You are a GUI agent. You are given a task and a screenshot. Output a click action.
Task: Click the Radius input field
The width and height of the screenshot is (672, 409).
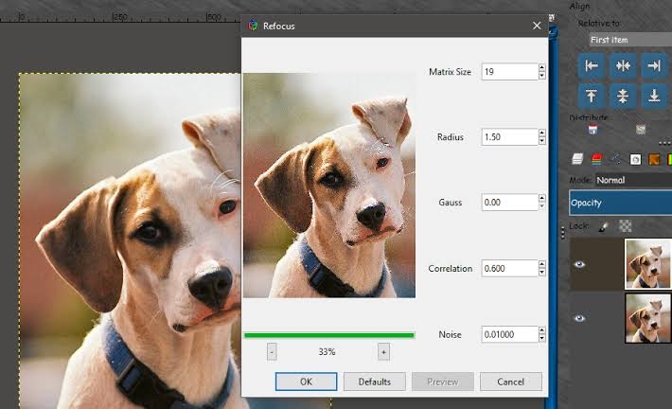coord(509,136)
